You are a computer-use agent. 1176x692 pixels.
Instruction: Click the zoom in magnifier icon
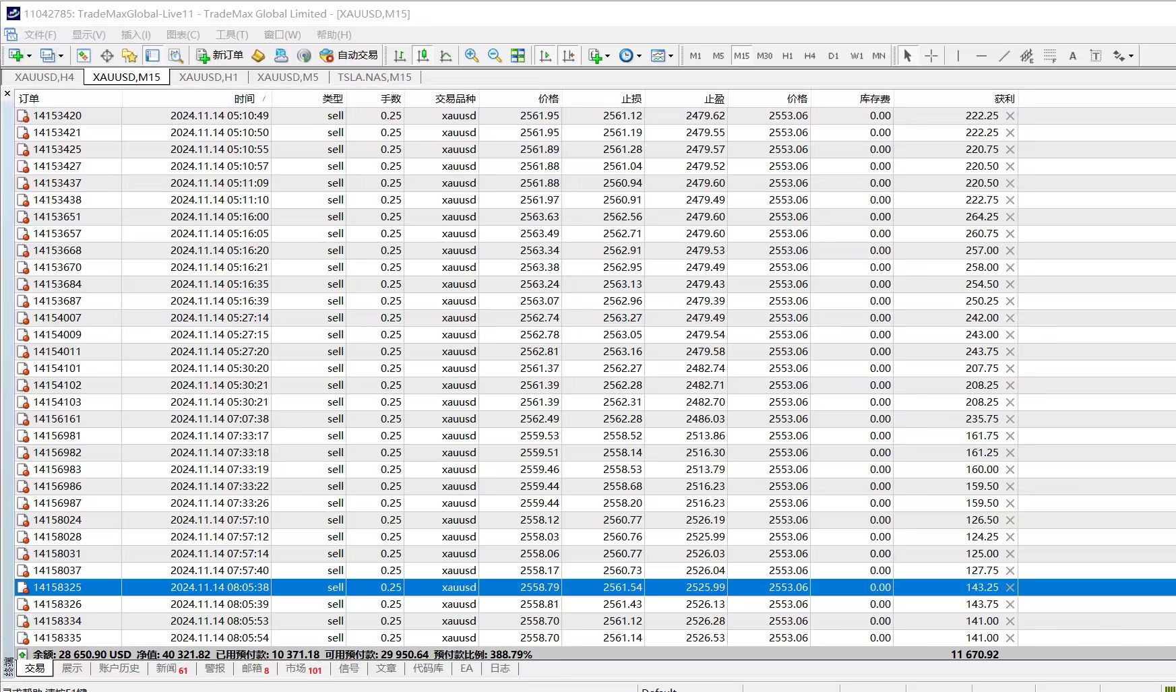(x=472, y=56)
